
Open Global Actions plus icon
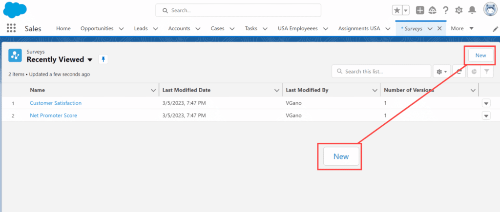point(420,10)
